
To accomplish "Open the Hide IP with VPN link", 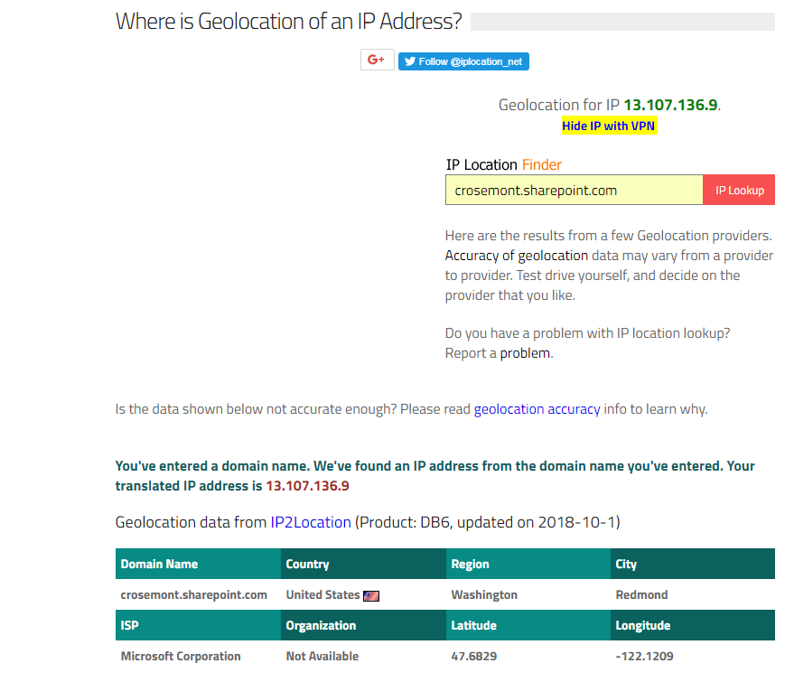I will (x=609, y=126).
